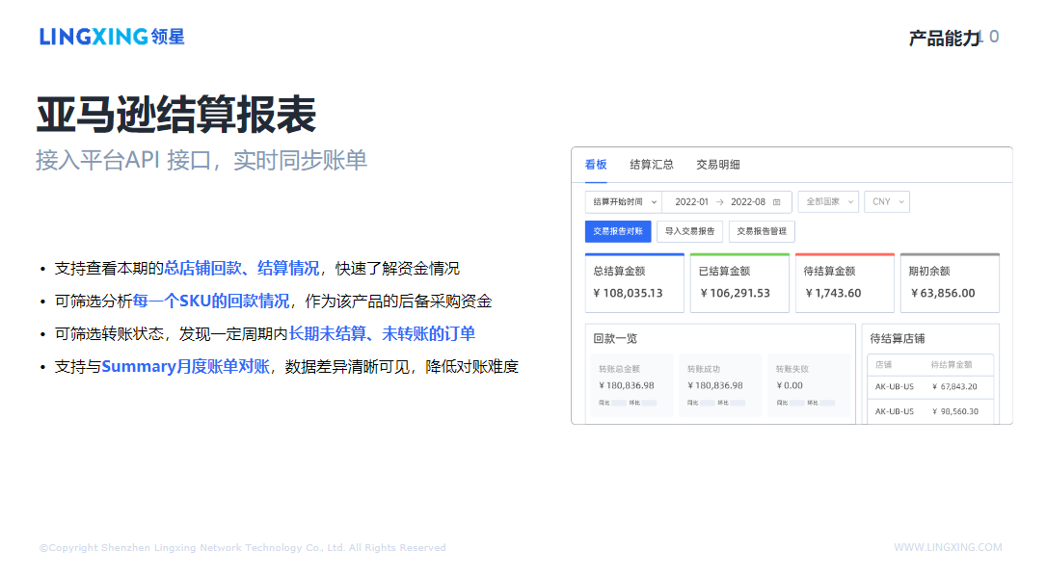Viewport: 1047px width, 577px height.
Task: Select the 转账总金额 tile
Action: point(632,385)
